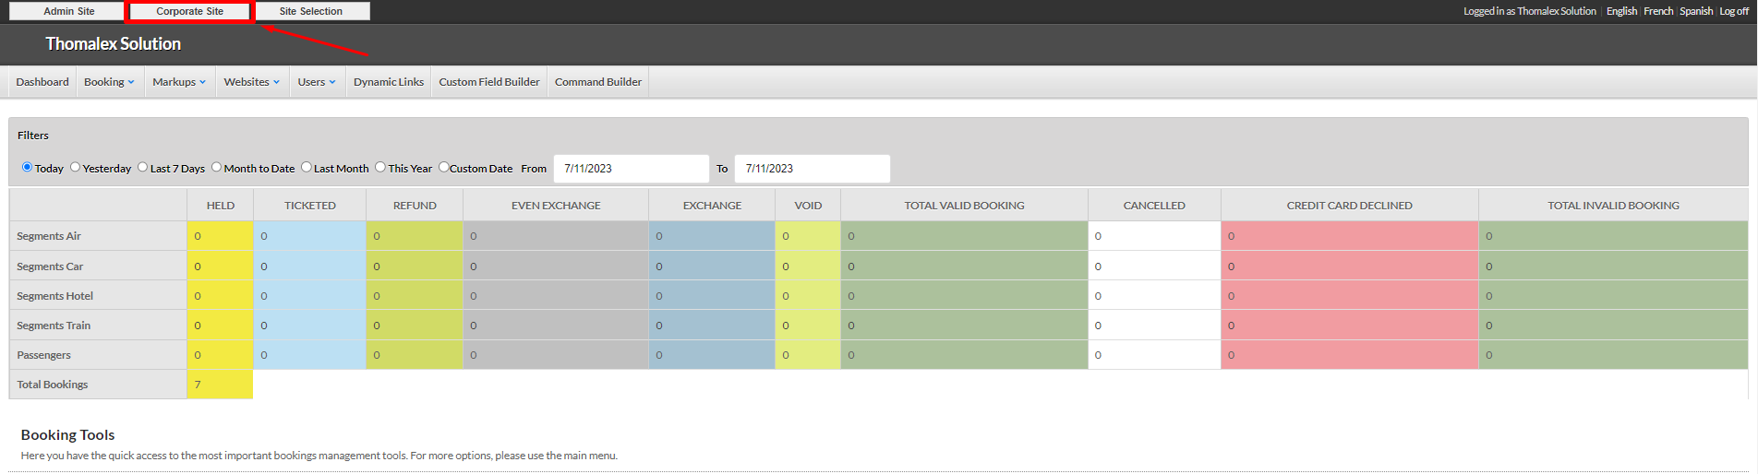Select the Last 7 Days radio button
This screenshot has width=1758, height=474.
pos(142,167)
